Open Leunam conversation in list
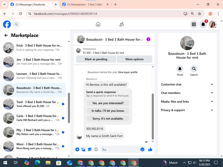 click(x=33, y=76)
